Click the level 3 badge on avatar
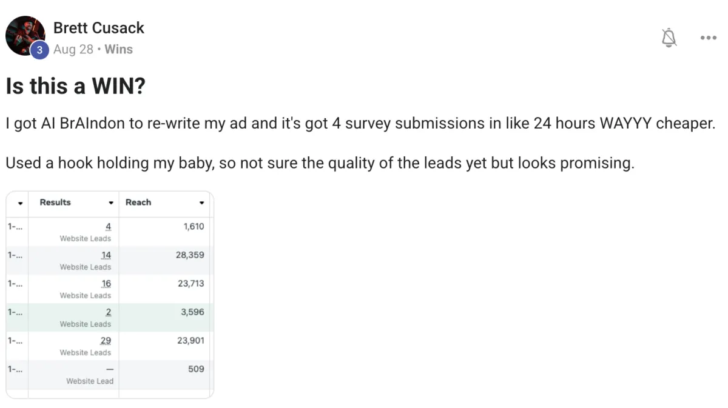 pyautogui.click(x=39, y=50)
